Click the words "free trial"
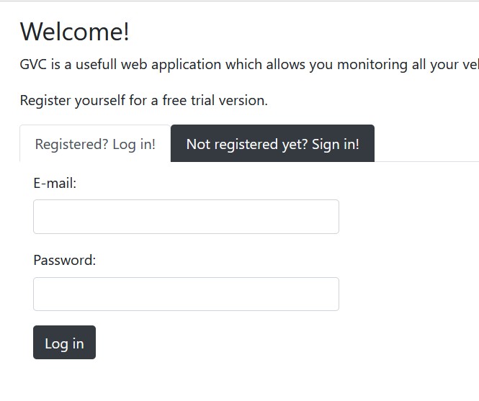The height and width of the screenshot is (401, 479). tap(189, 101)
